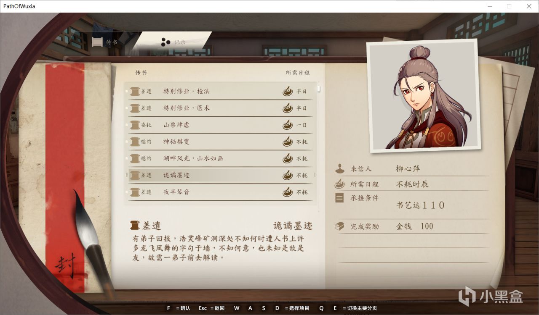
Task: Open the 传书 tab
Action: (x=105, y=42)
